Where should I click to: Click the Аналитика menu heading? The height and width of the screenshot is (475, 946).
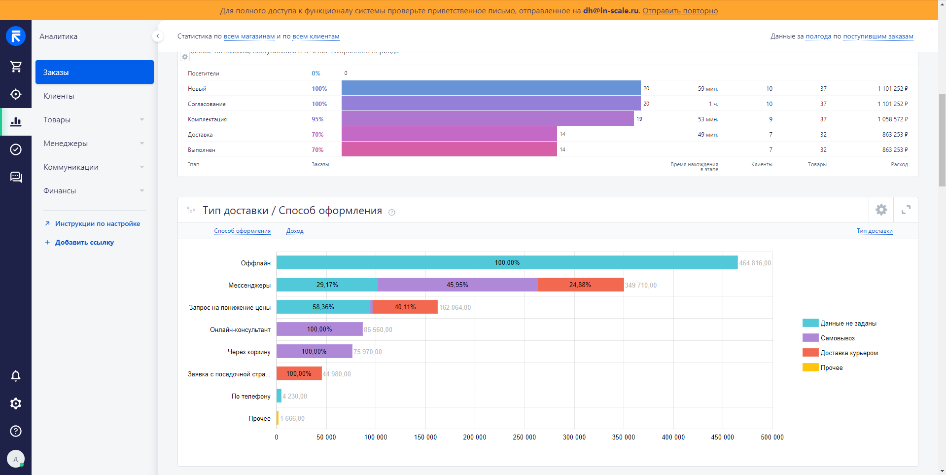(58, 36)
